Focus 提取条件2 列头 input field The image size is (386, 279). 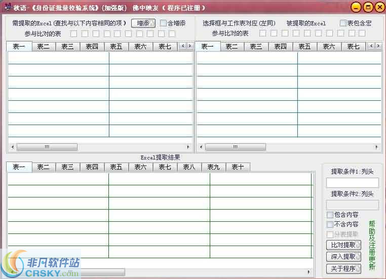352,205
